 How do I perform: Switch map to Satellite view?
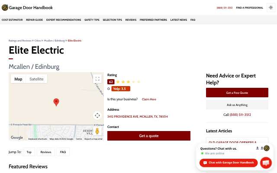(x=36, y=79)
